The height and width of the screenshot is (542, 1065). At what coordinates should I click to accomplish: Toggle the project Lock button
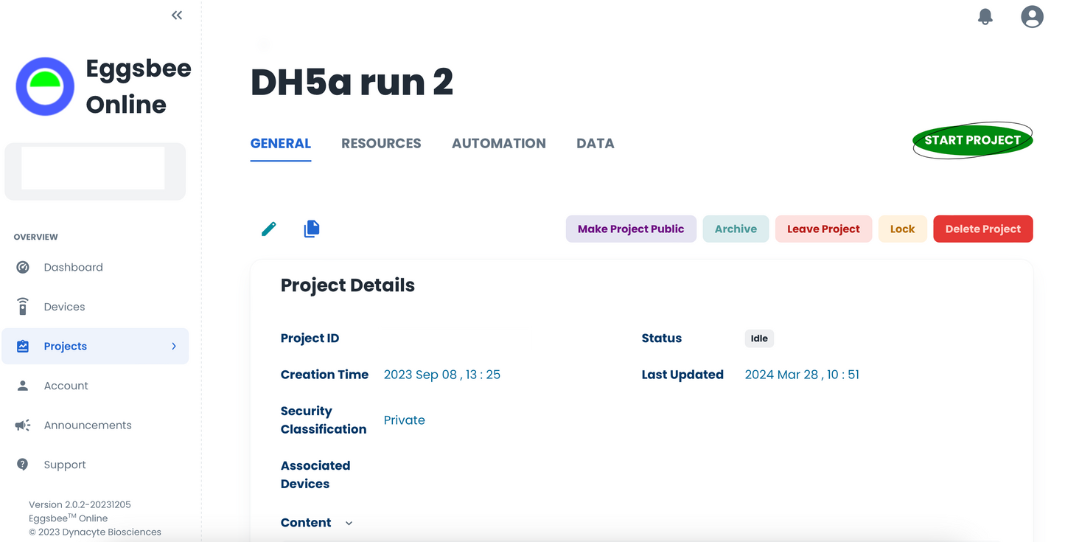point(902,229)
